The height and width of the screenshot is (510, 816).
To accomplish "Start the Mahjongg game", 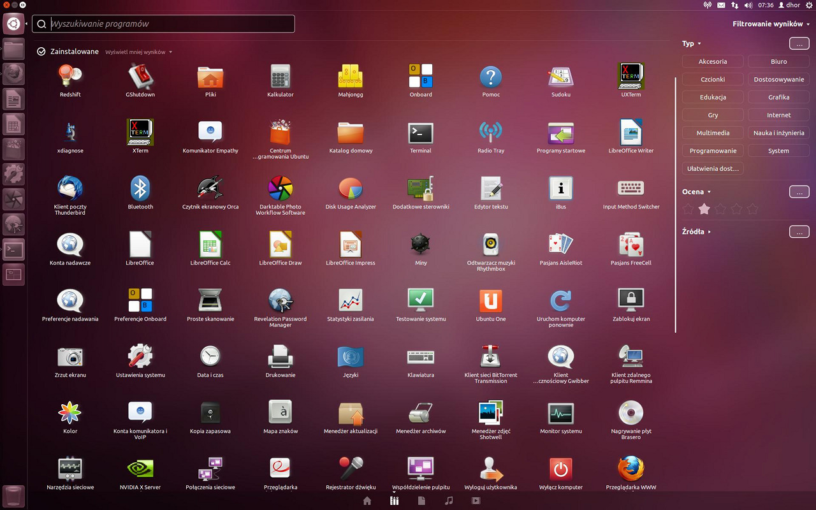I will pyautogui.click(x=351, y=81).
